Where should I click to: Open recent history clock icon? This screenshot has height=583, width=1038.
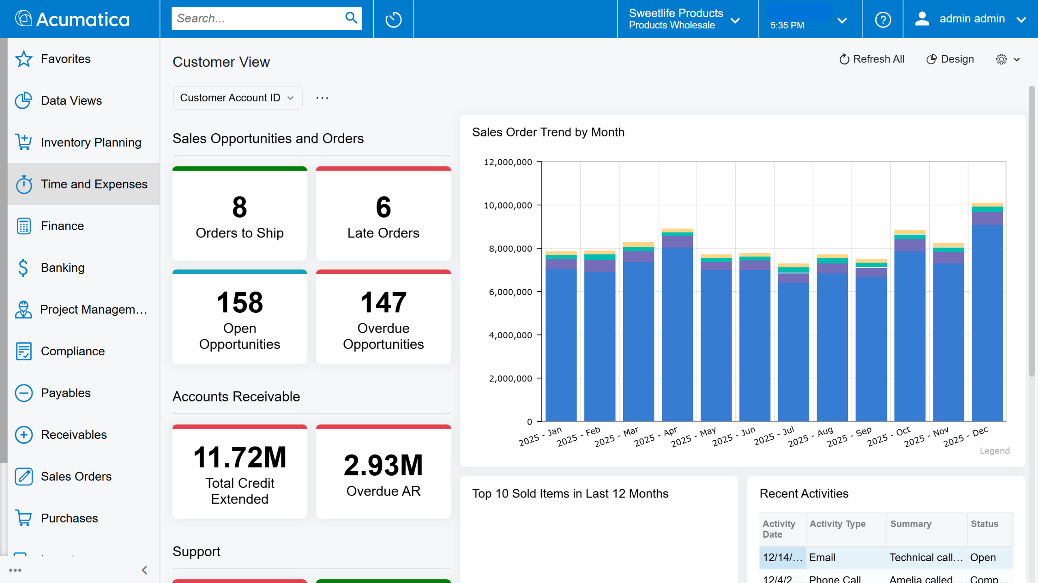point(393,19)
